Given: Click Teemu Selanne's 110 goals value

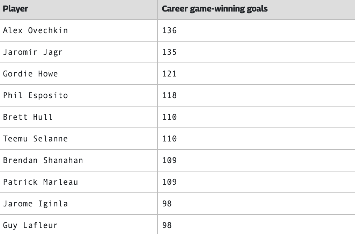Looking at the screenshot, I should point(169,139).
